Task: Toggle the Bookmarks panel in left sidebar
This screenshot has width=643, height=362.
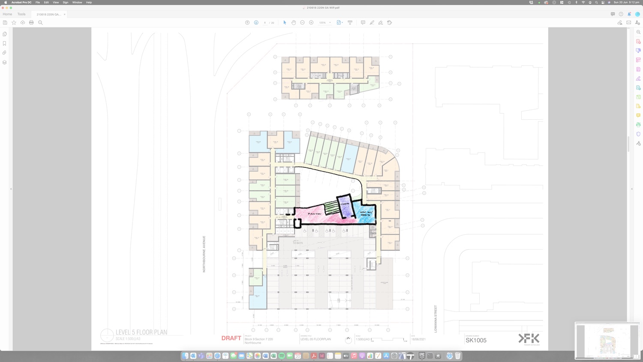Action: point(5,43)
